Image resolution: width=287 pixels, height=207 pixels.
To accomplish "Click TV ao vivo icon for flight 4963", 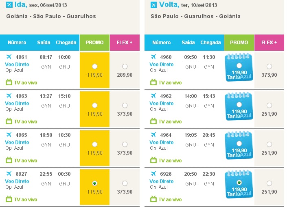I will click(9, 121).
